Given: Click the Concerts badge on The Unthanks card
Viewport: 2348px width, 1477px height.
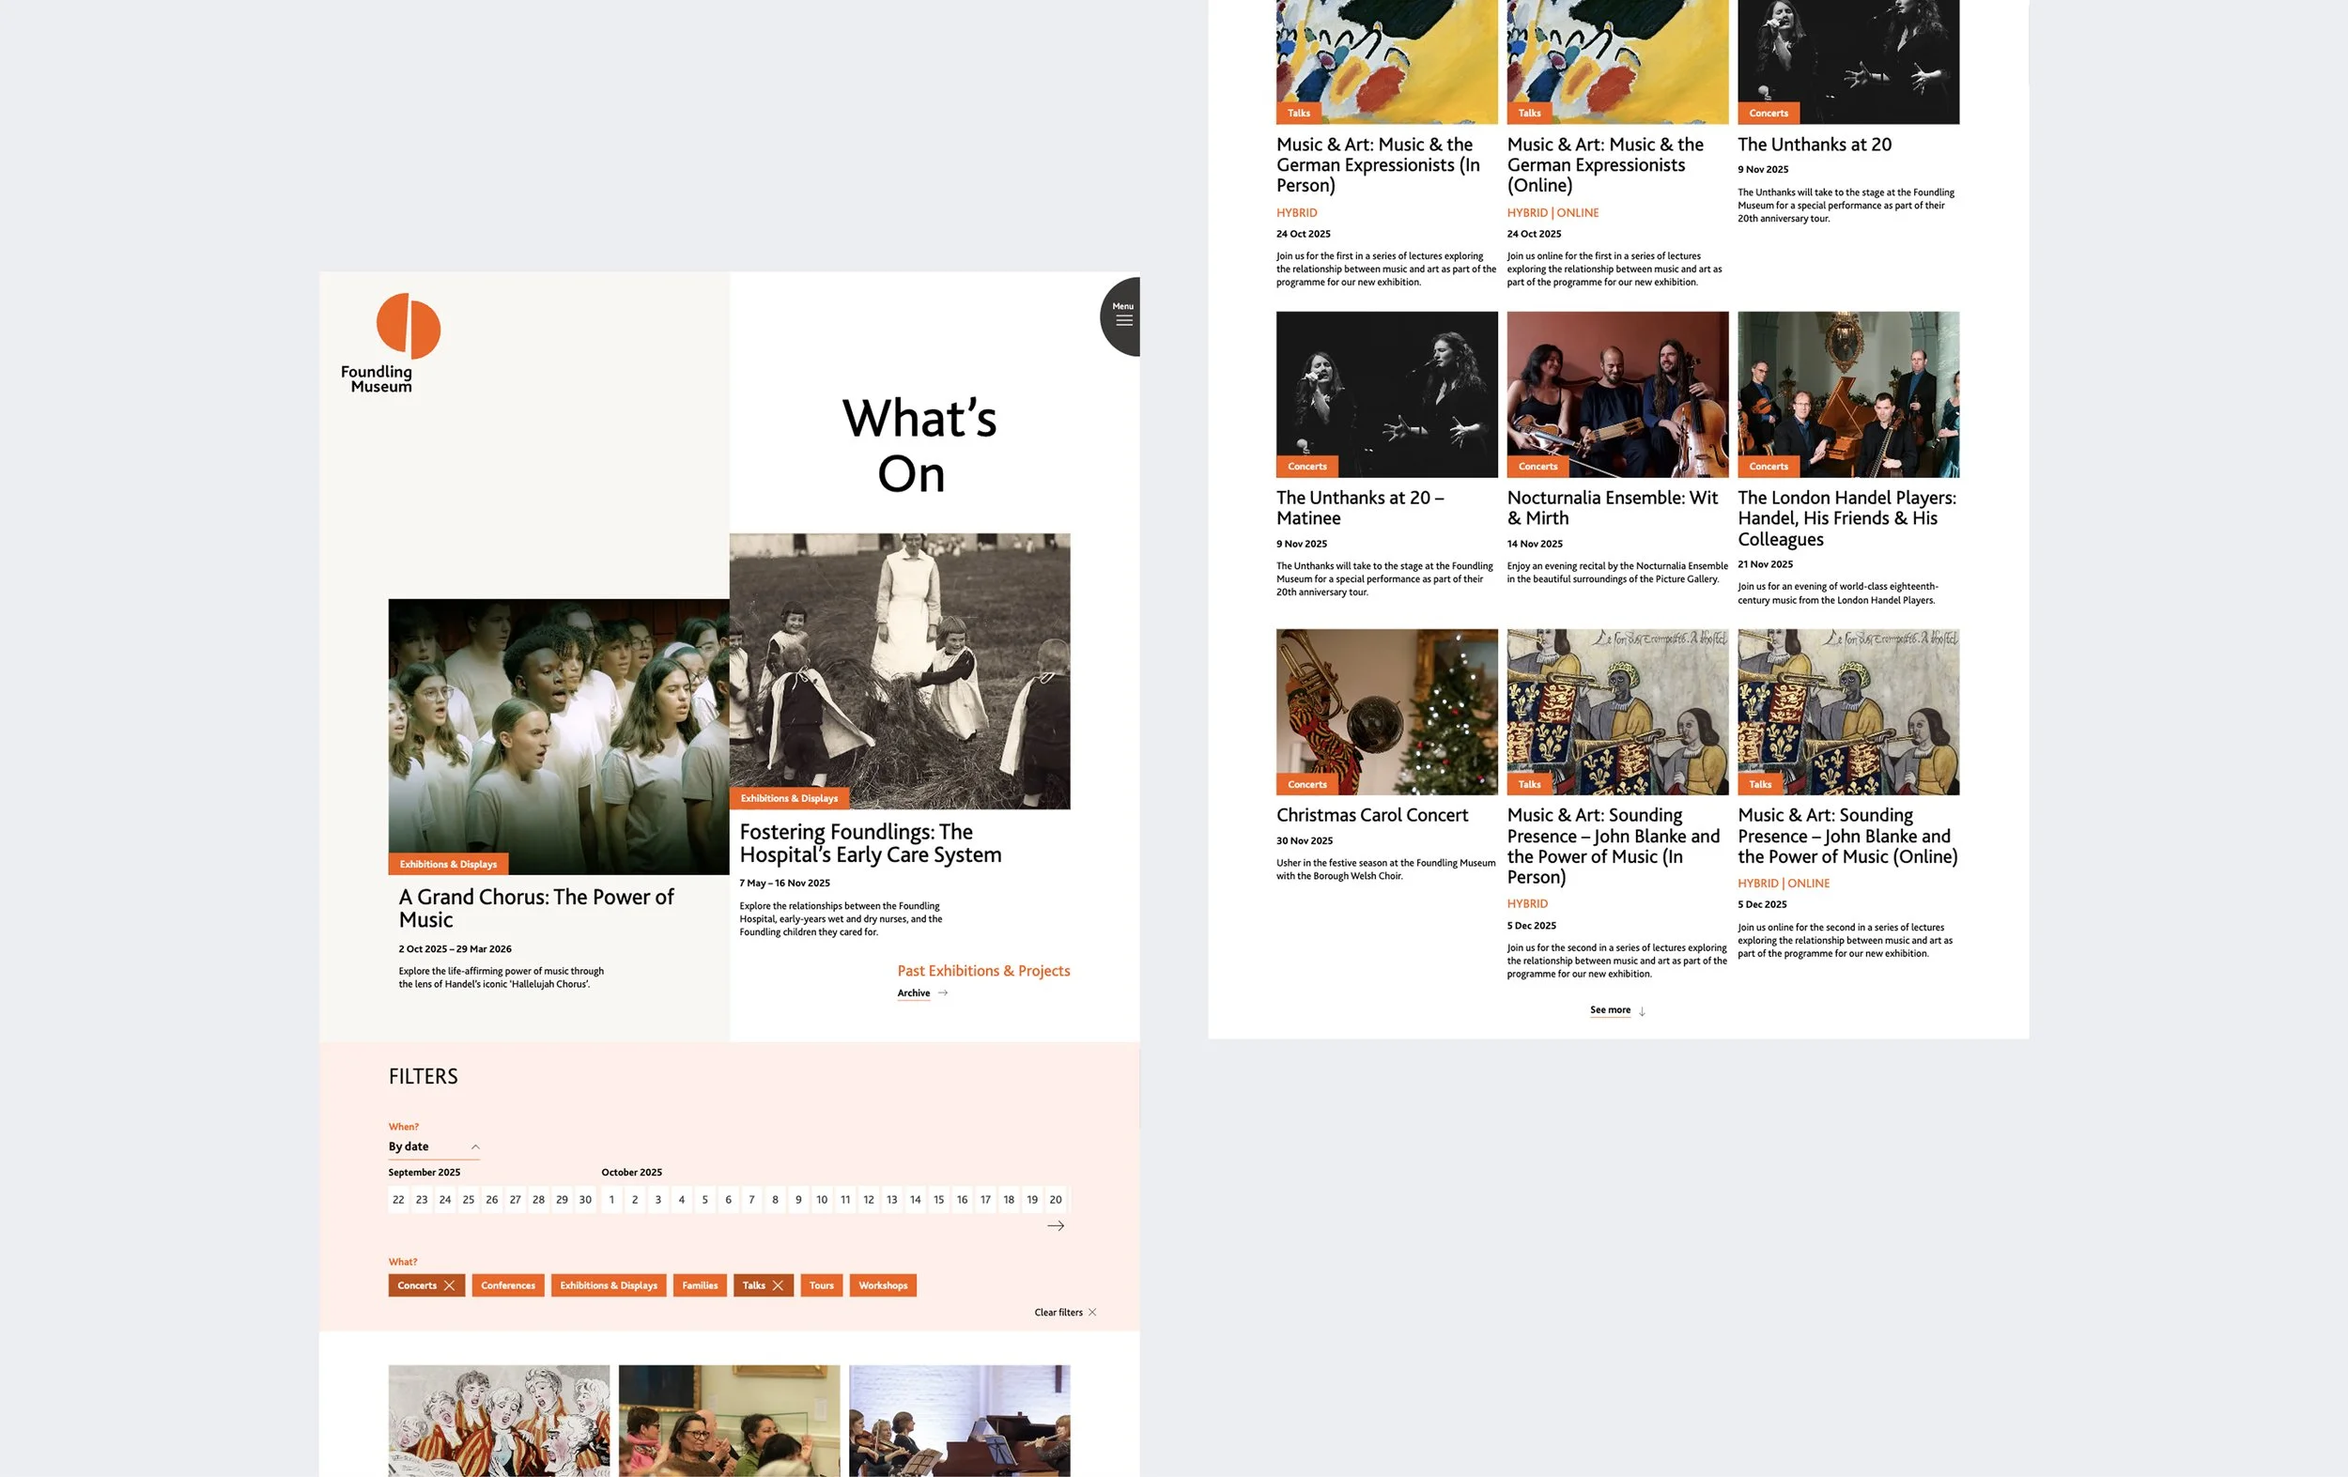Looking at the screenshot, I should [1768, 112].
